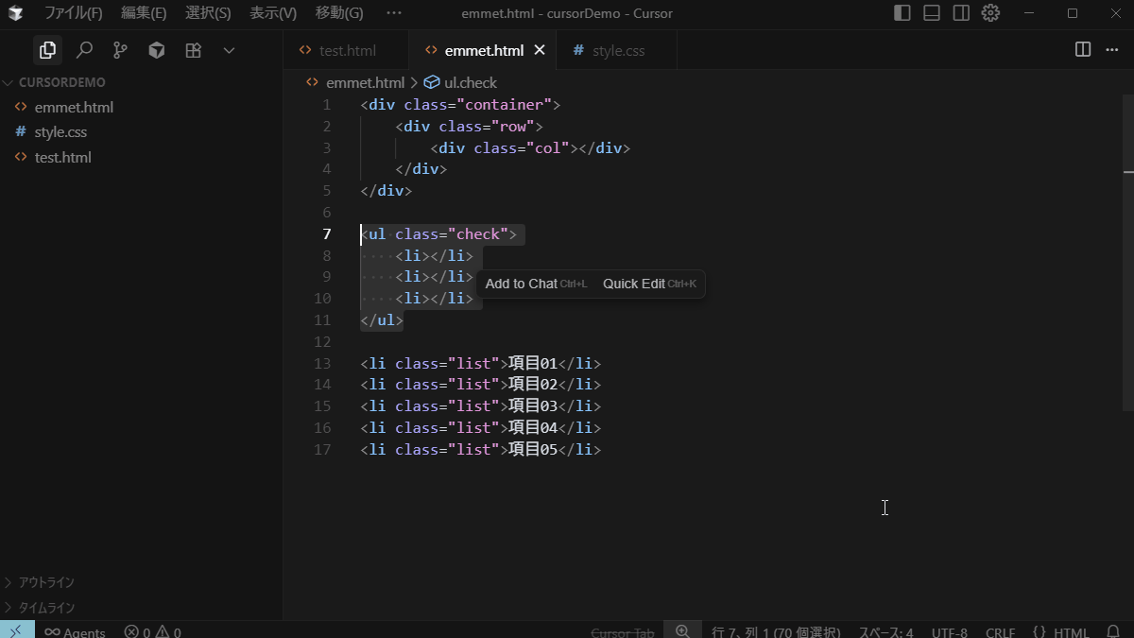
Task: Open the Explorer view in sidebar
Action: click(47, 50)
